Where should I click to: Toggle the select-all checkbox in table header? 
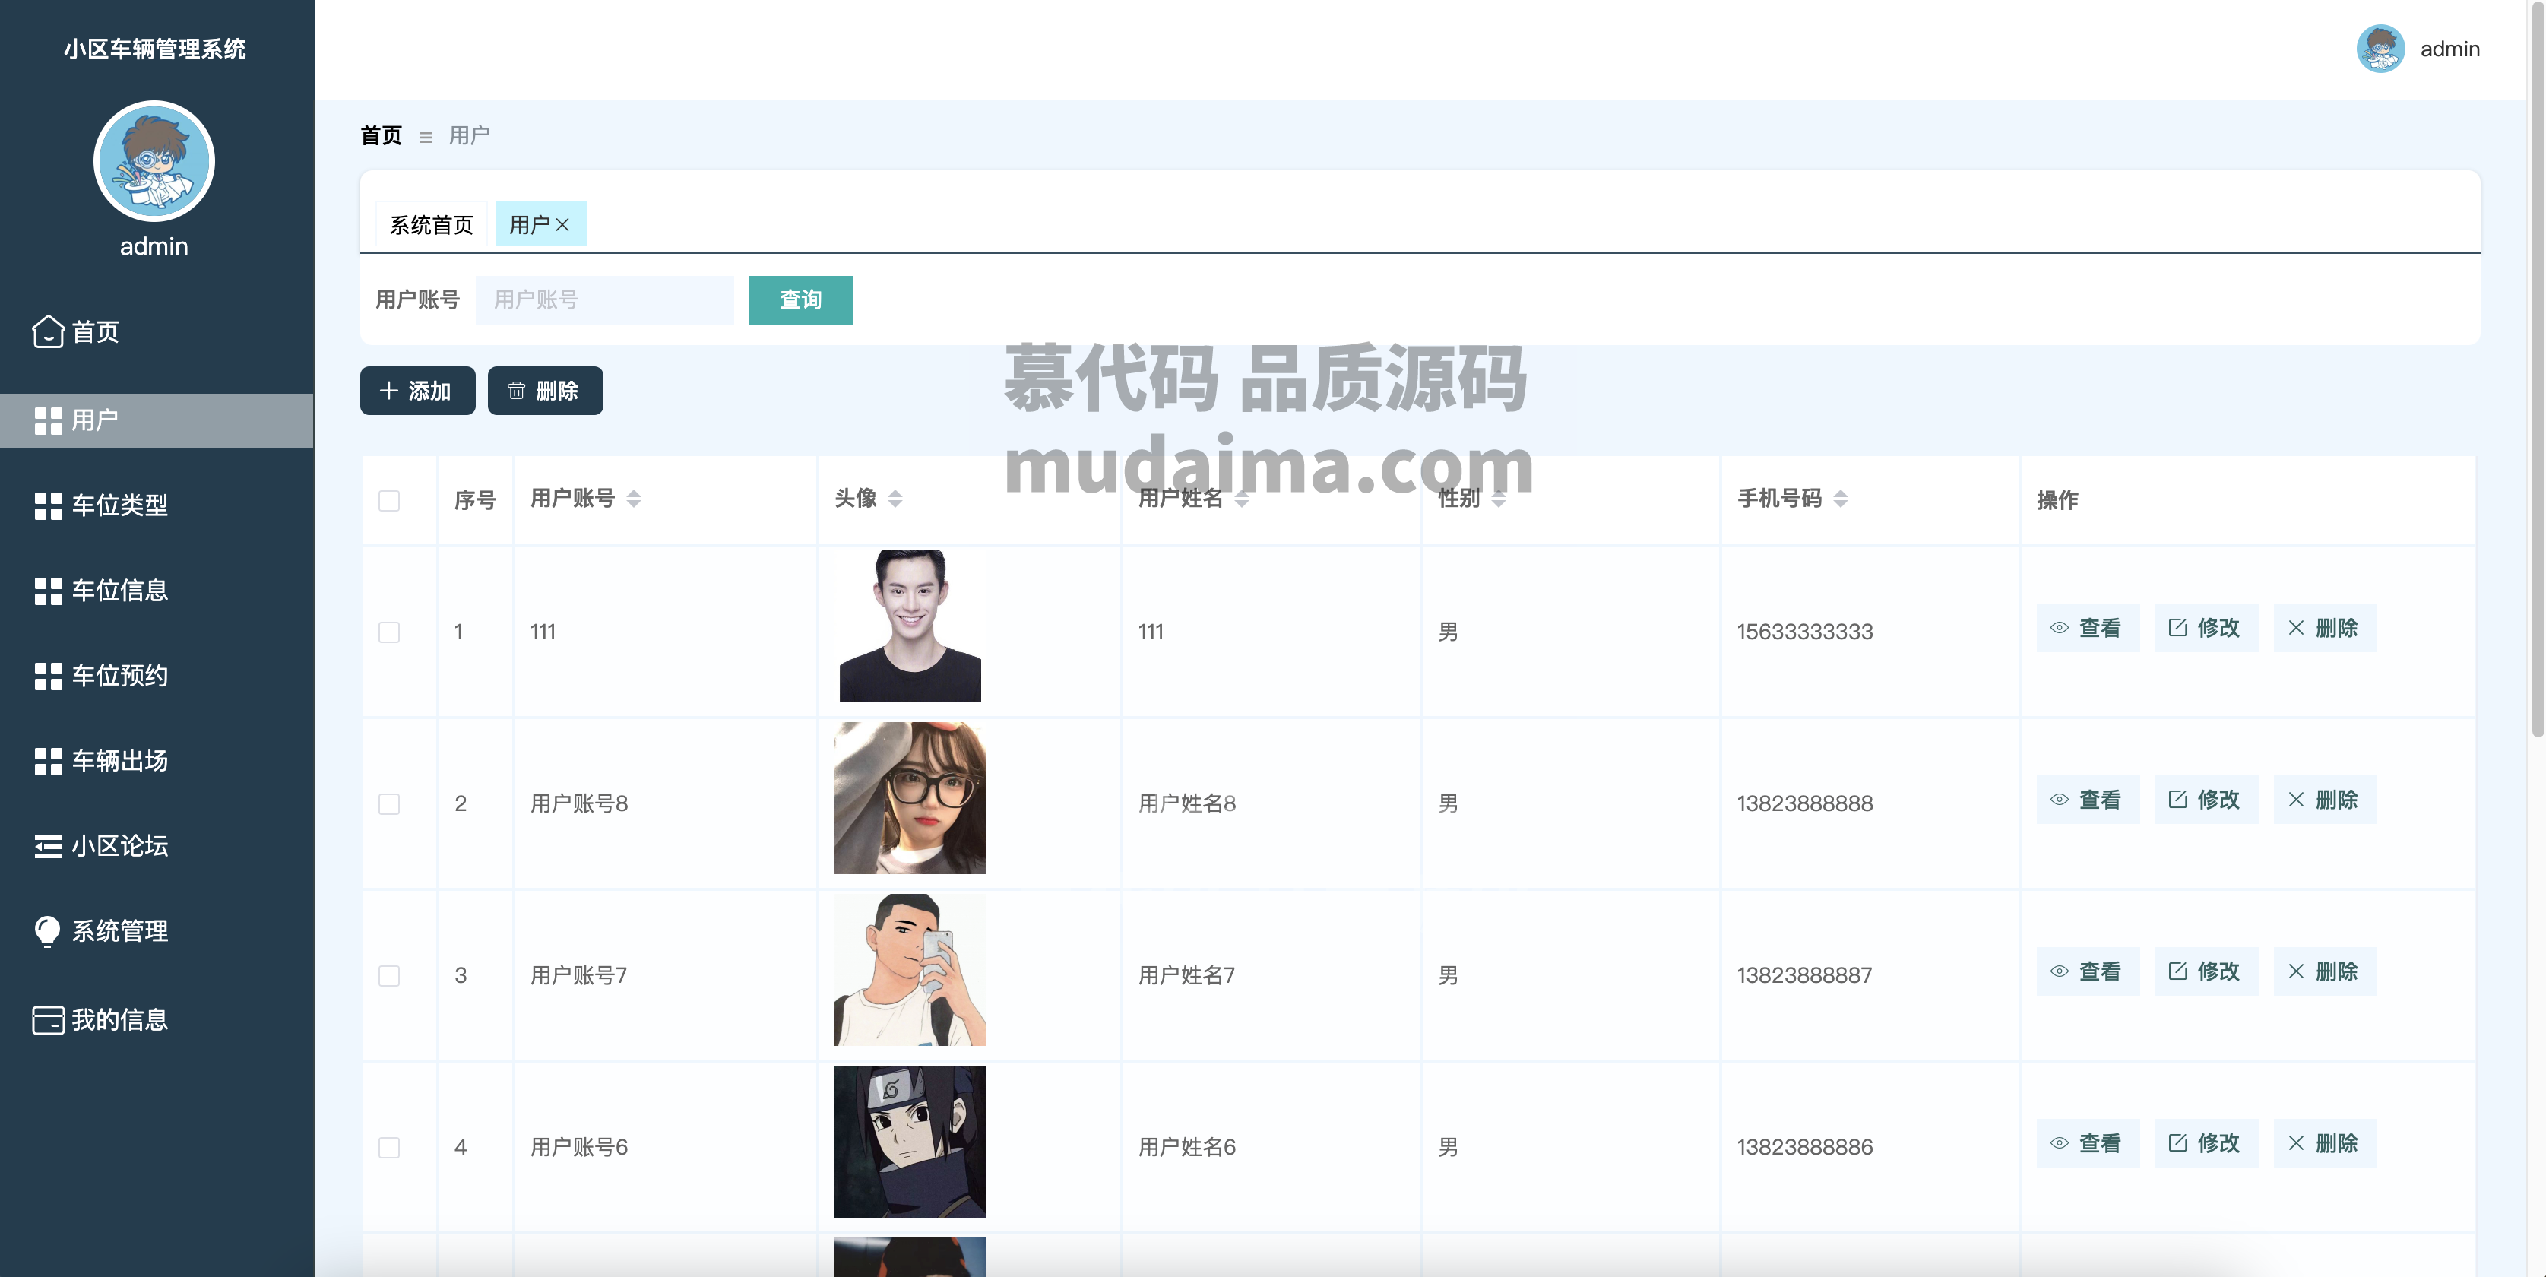pos(389,500)
